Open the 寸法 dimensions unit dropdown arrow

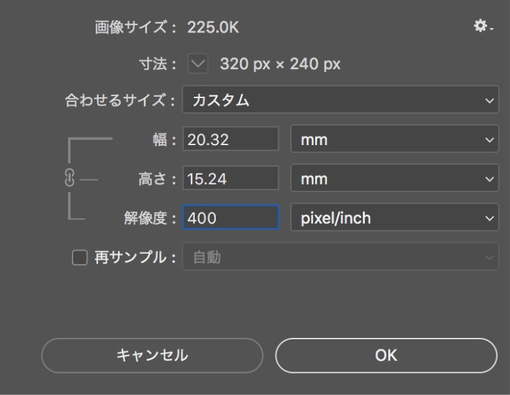click(198, 63)
